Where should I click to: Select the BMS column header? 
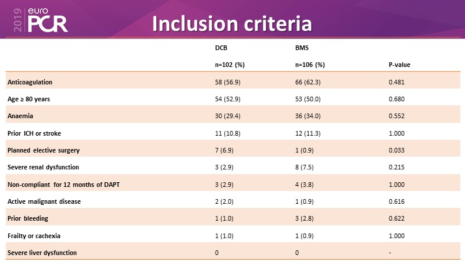(x=302, y=47)
